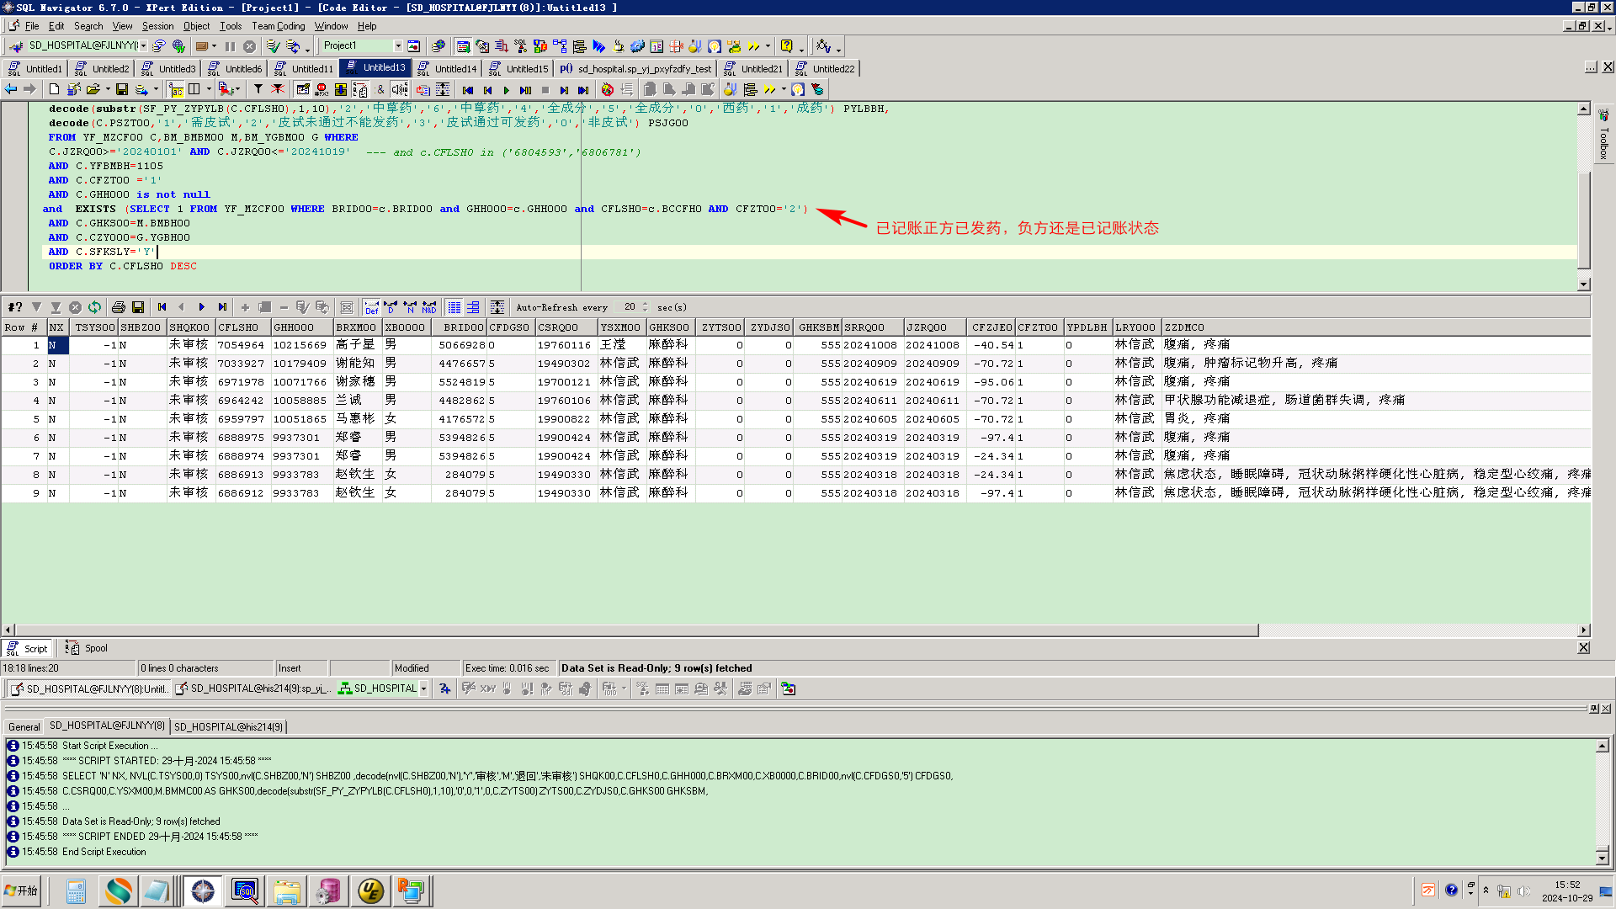Refresh the result data grid
1616x909 pixels.
94,307
